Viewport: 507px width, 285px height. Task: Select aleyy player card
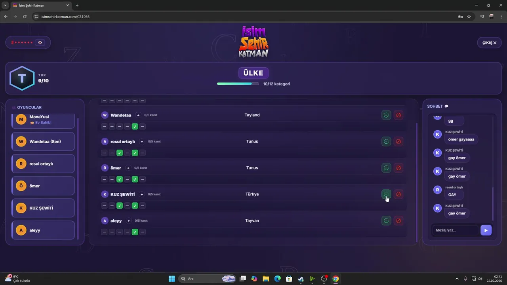tap(43, 230)
